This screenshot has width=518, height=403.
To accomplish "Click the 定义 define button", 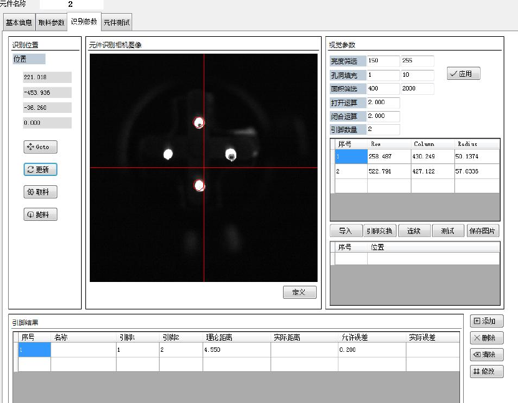I will [299, 293].
